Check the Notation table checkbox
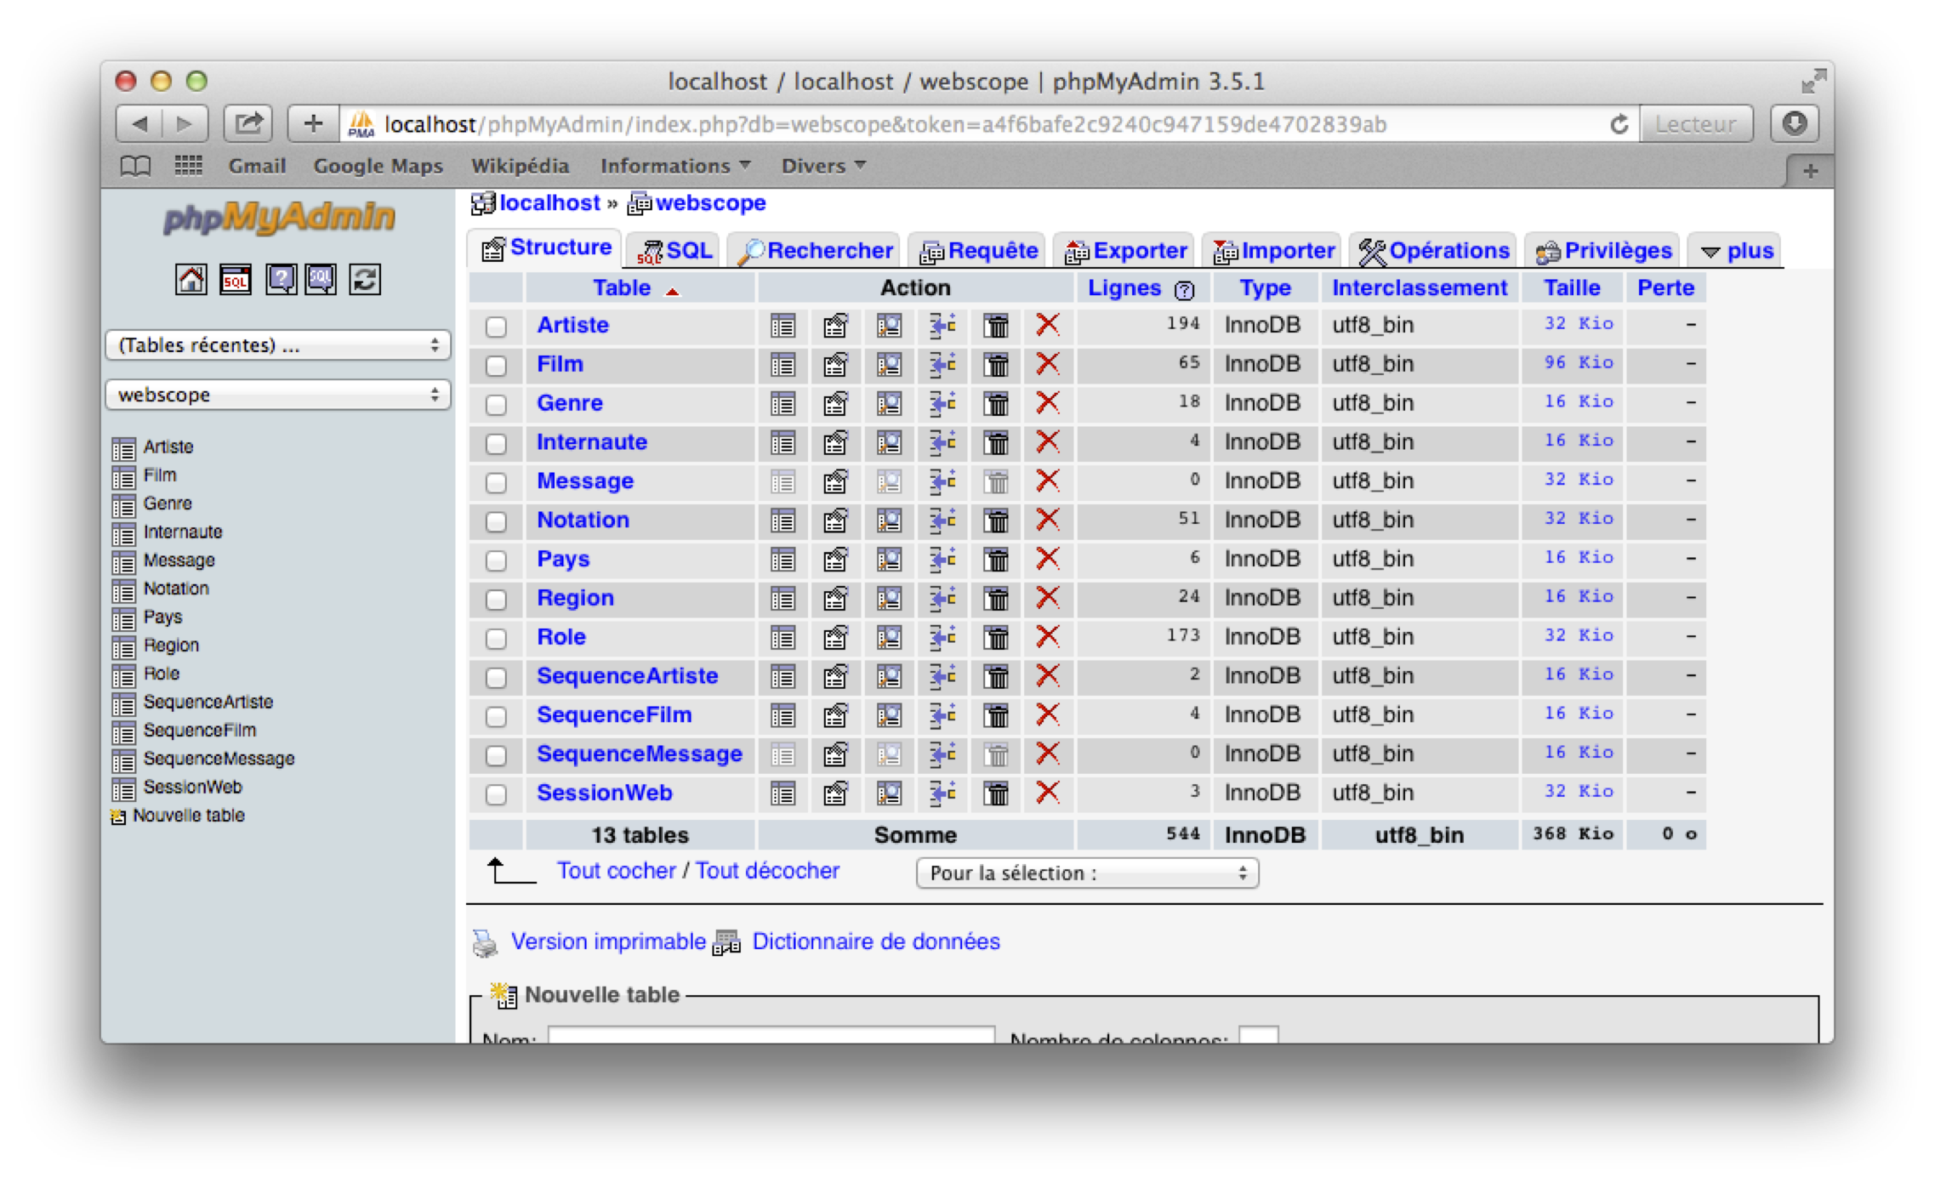The width and height of the screenshot is (1935, 1183). pos(496,521)
